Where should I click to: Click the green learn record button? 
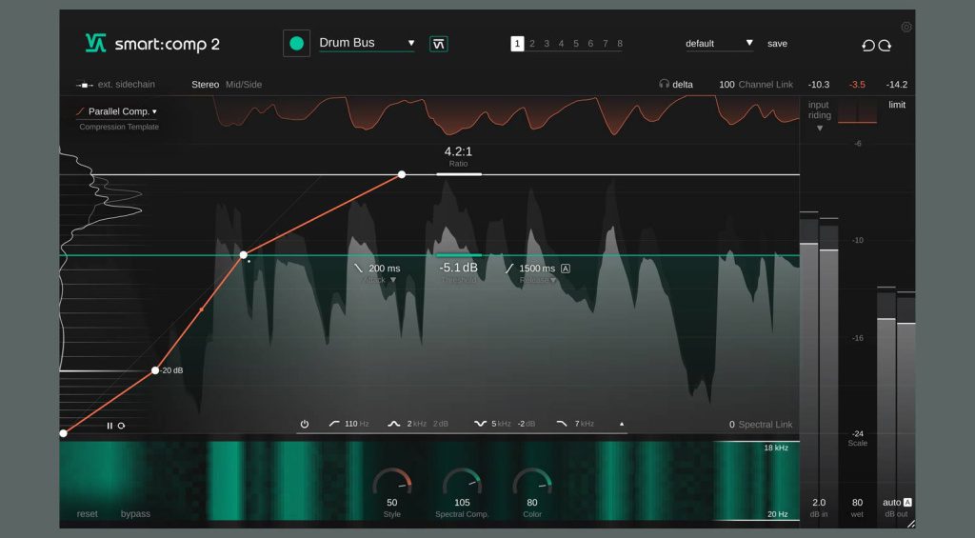point(296,44)
